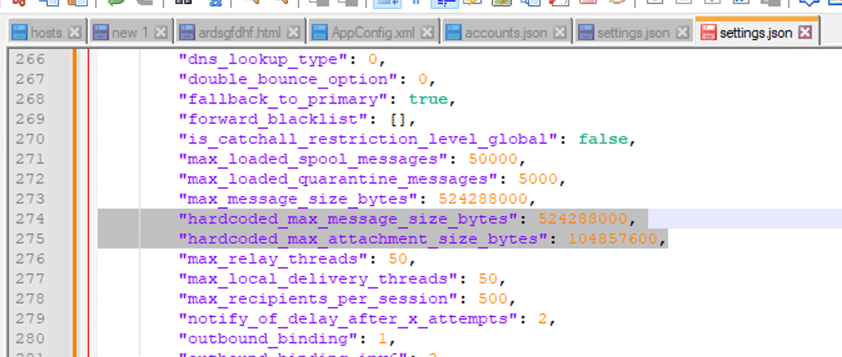Click the blue disk icon on AppConfig.xml tab
The image size is (842, 357).
(320, 32)
